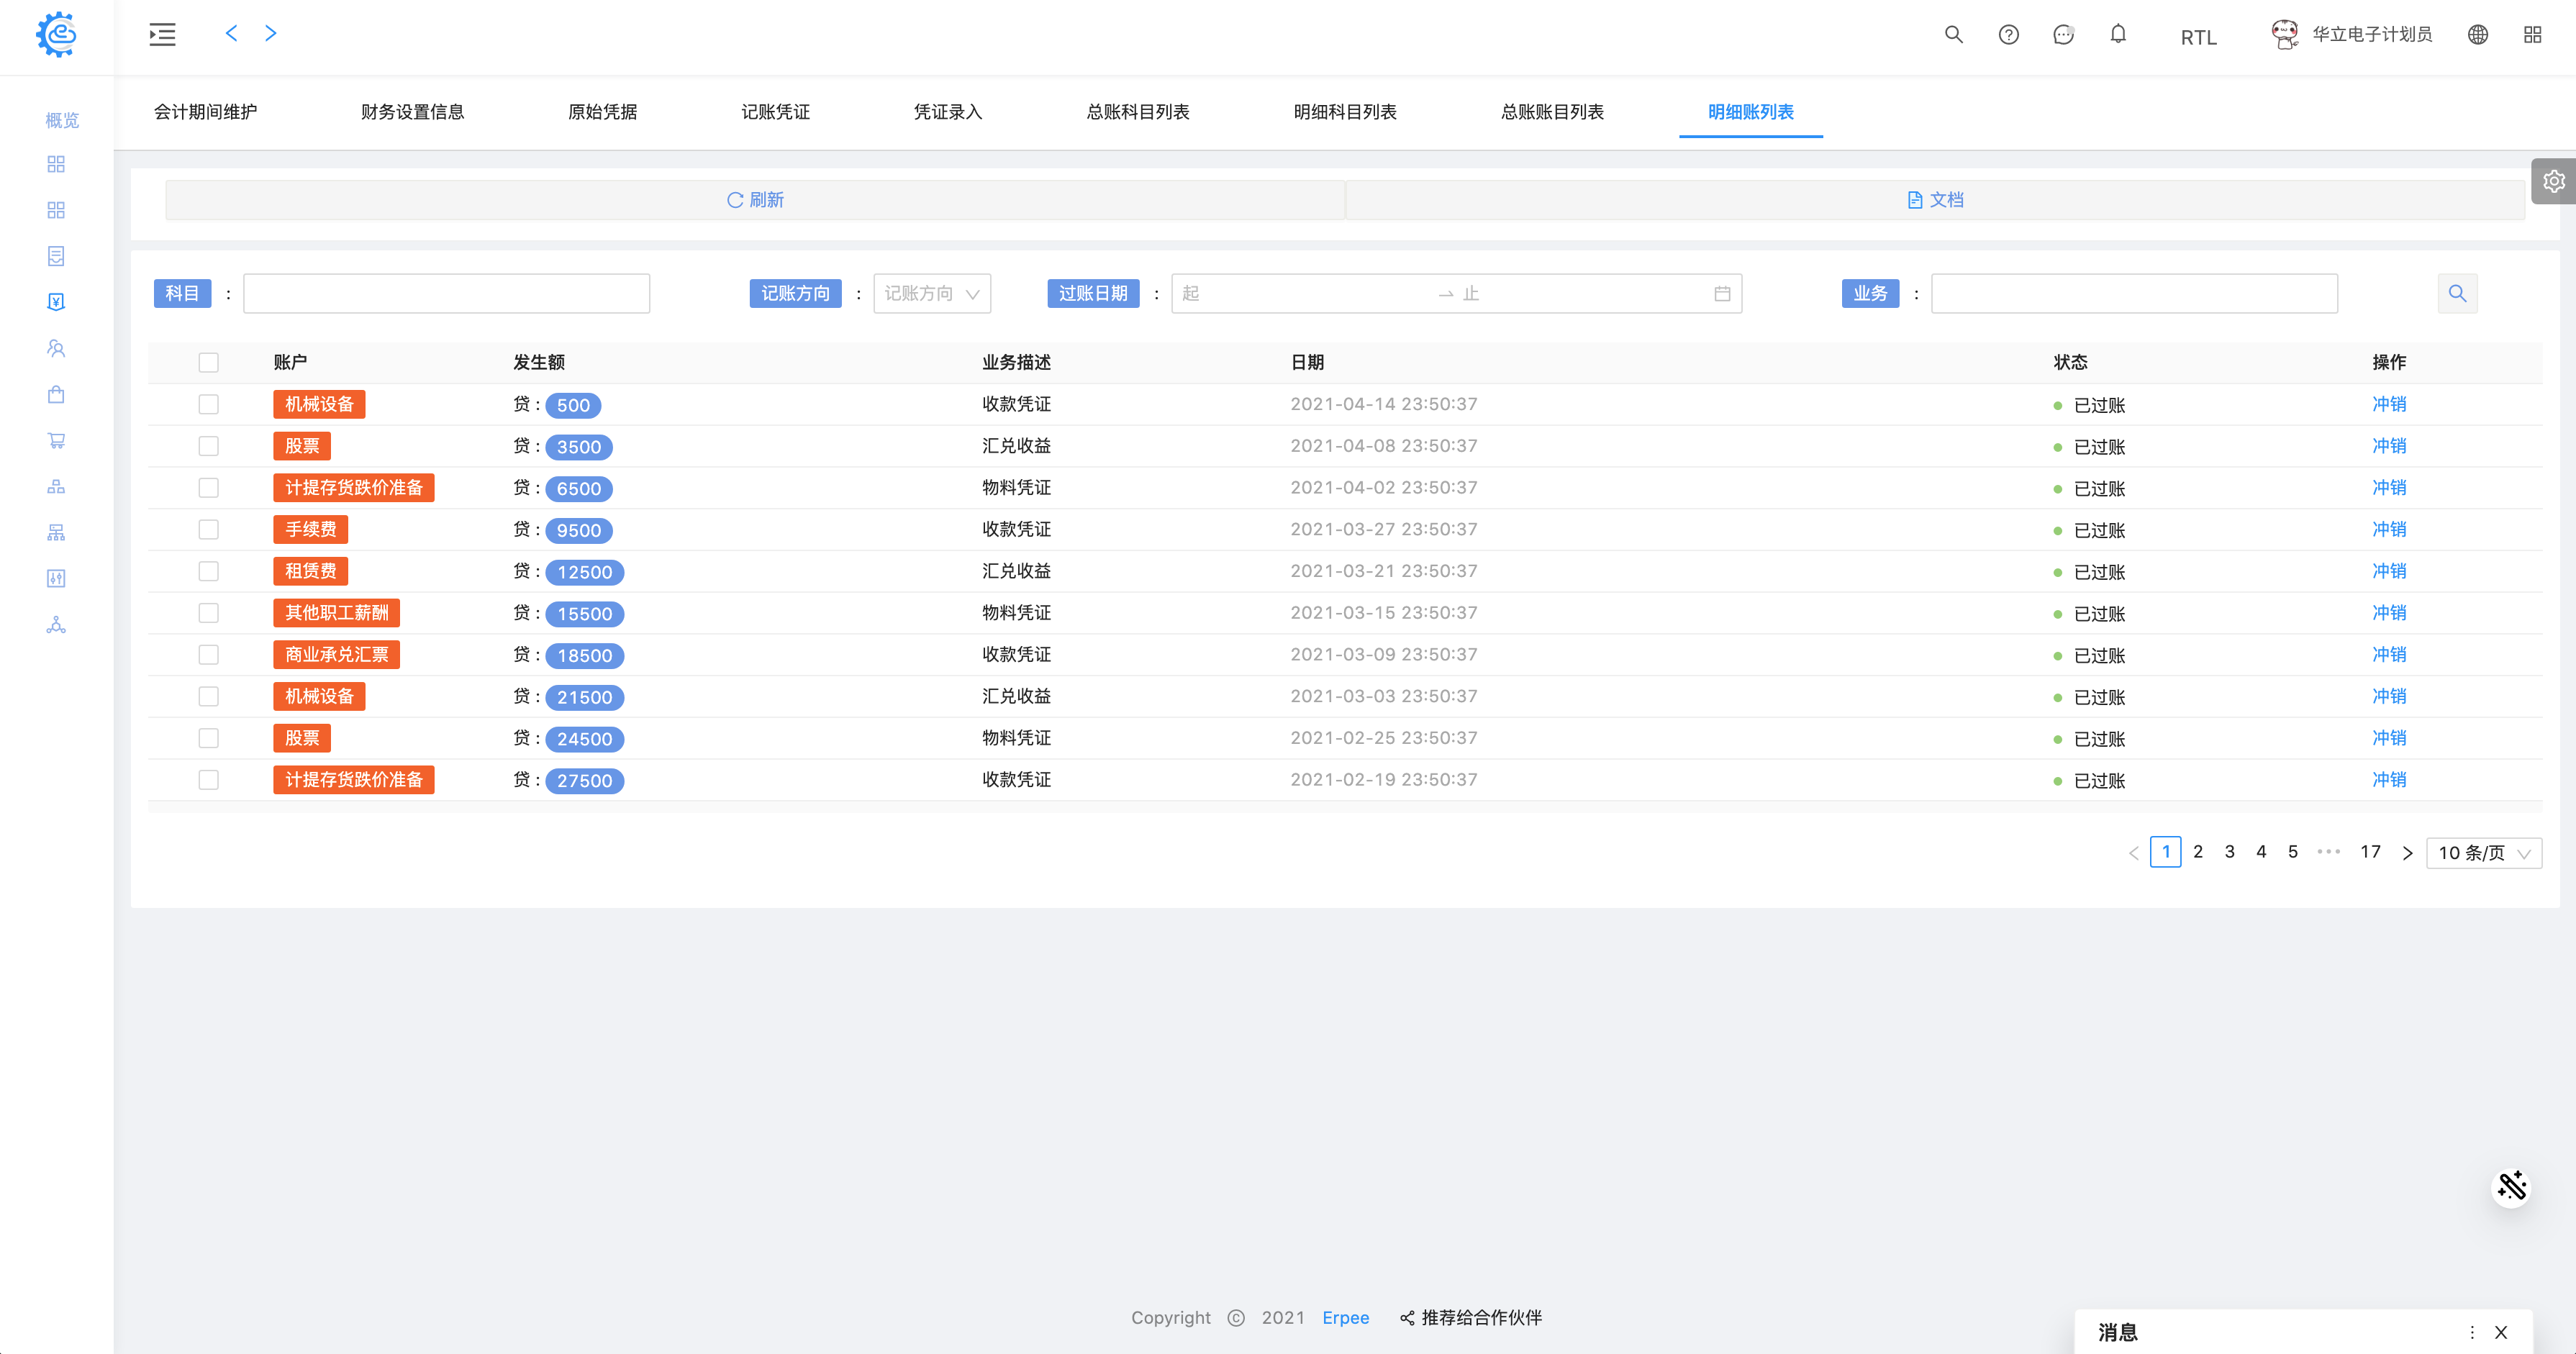Click the bell notification icon
Image resolution: width=2576 pixels, height=1354 pixels.
pos(2118,35)
